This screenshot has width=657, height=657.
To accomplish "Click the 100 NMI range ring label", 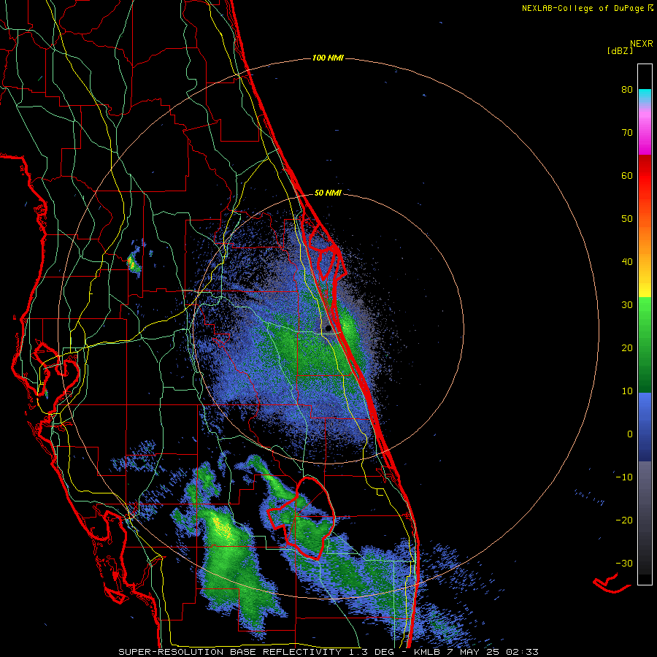I will (x=328, y=58).
